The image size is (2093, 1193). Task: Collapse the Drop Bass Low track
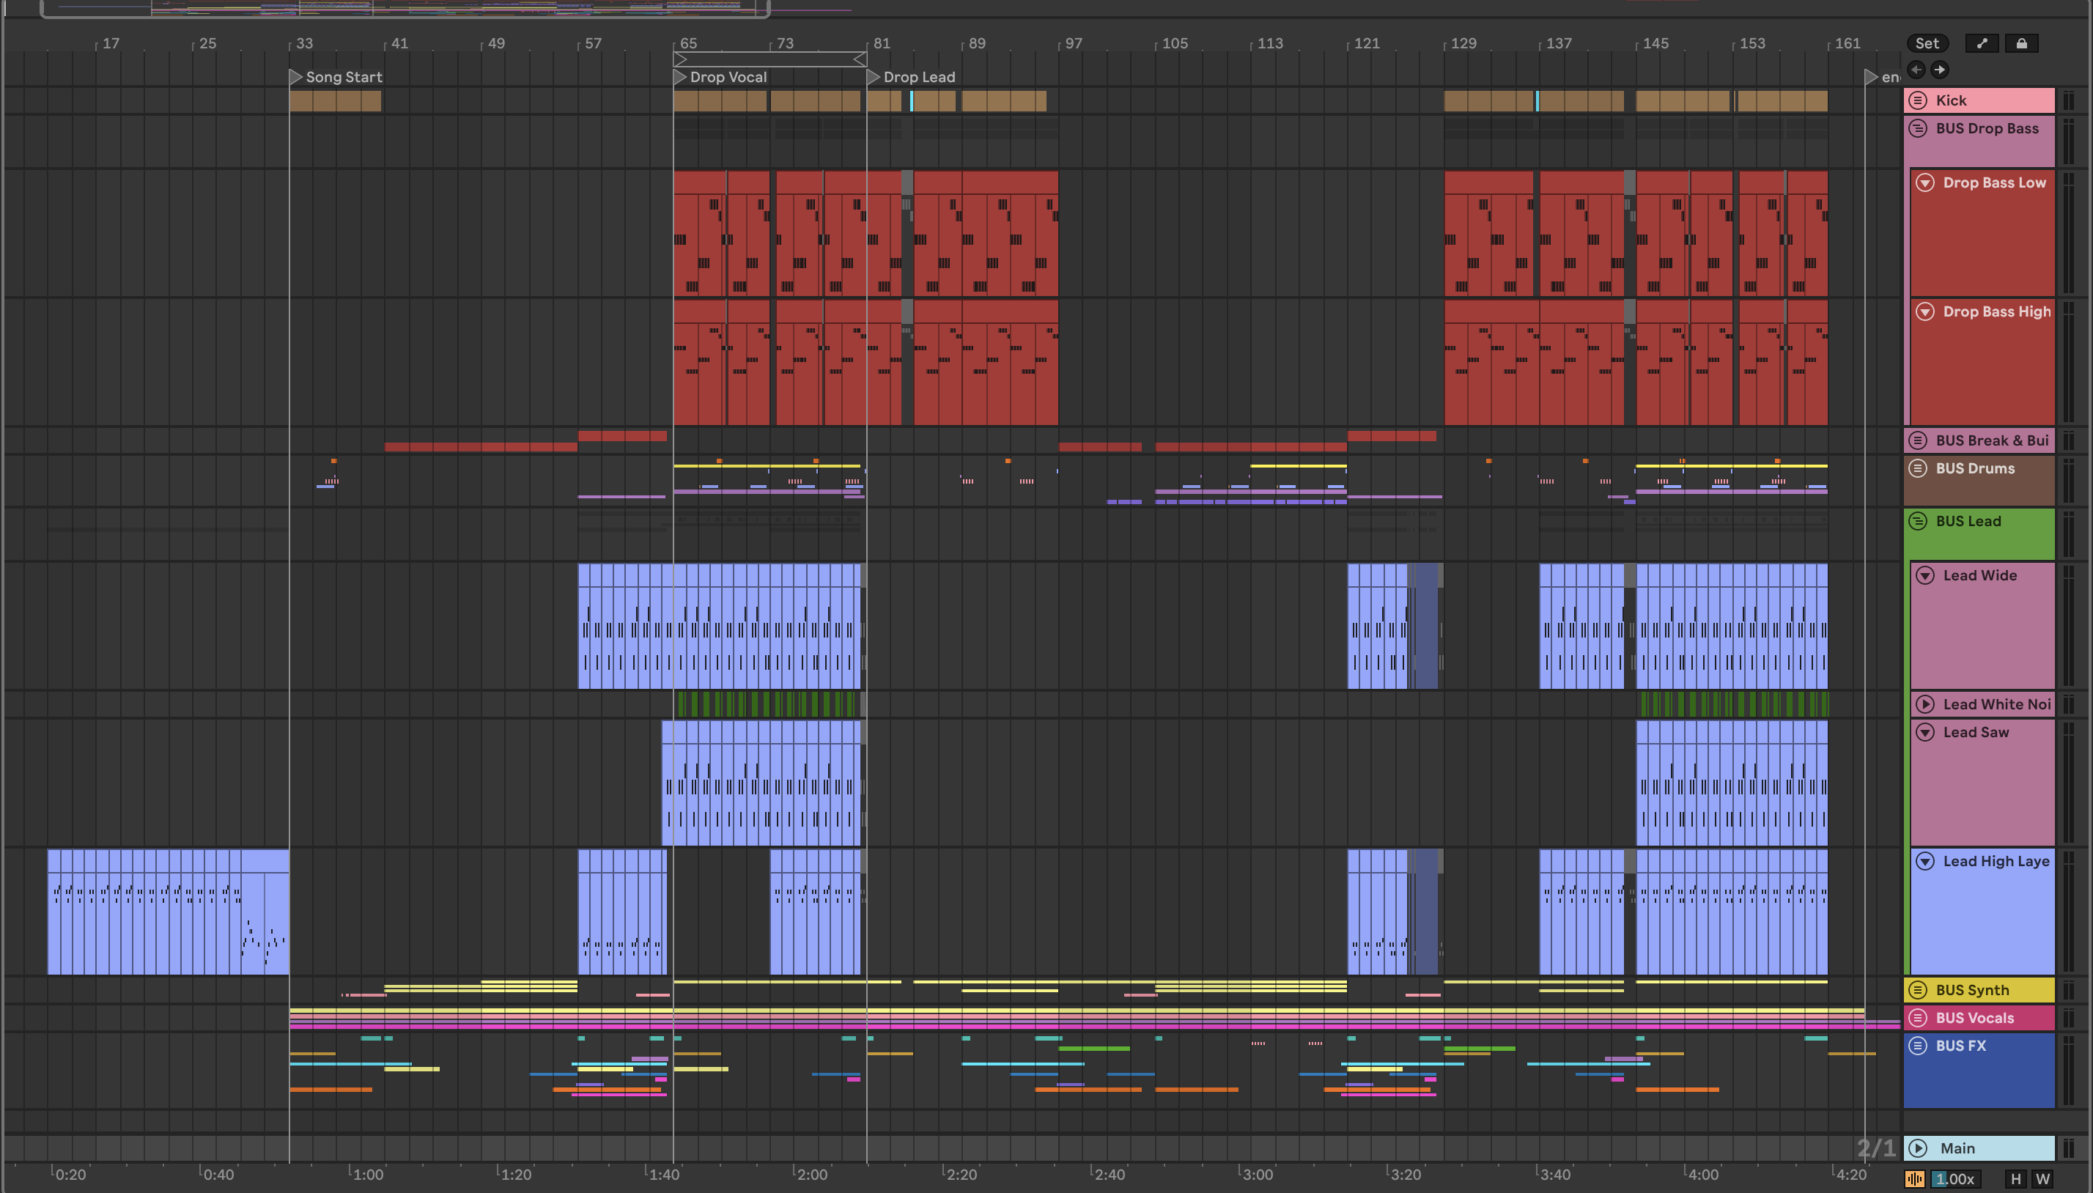coord(1925,182)
